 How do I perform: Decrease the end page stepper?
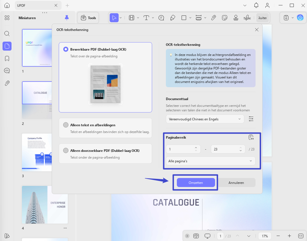(x=241, y=151)
